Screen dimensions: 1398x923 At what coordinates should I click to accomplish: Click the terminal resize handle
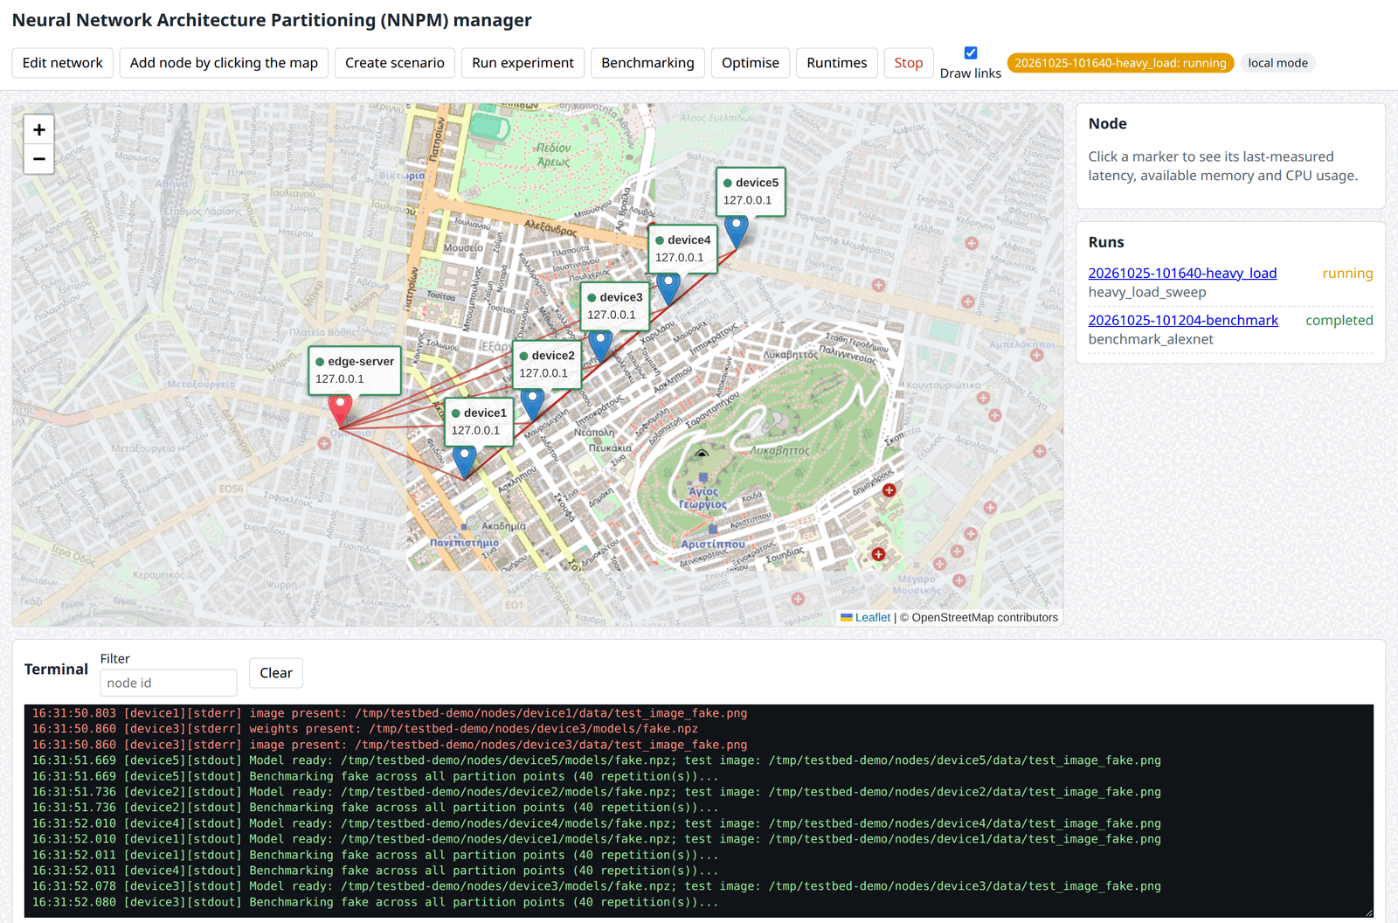point(1367,912)
